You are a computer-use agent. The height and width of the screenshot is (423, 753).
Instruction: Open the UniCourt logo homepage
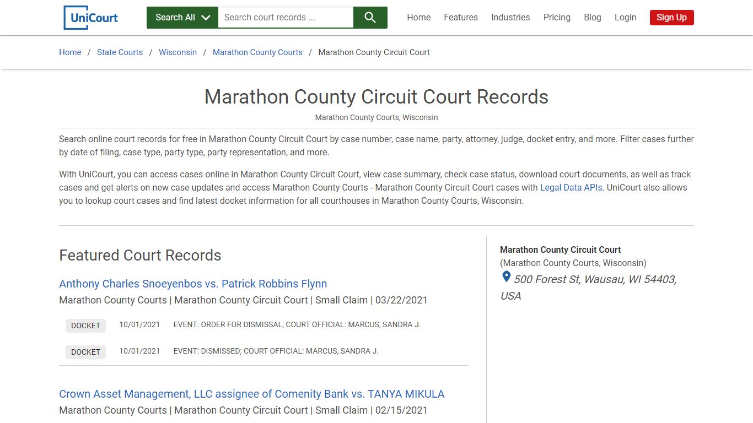tap(91, 18)
